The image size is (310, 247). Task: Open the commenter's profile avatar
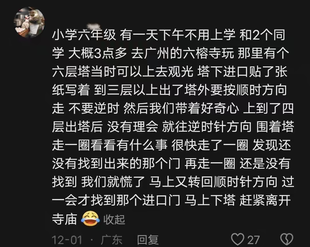(29, 22)
